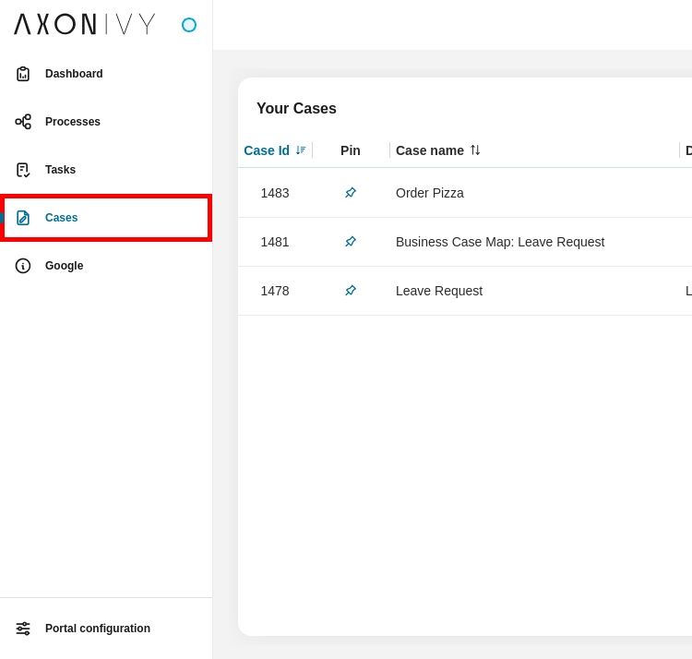Viewport: 692px width, 659px height.
Task: Click the Portal configuration sliders icon
Action: coord(23,629)
